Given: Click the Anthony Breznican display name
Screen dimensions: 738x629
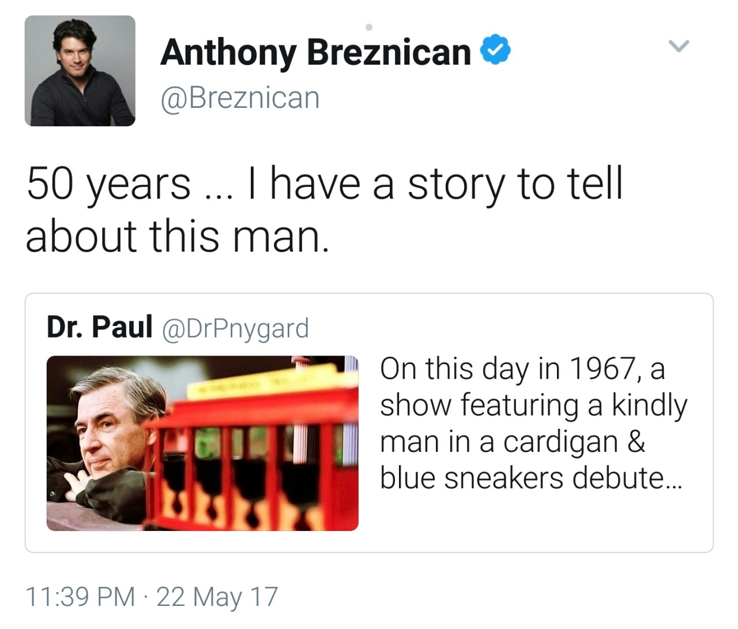Looking at the screenshot, I should tap(315, 52).
